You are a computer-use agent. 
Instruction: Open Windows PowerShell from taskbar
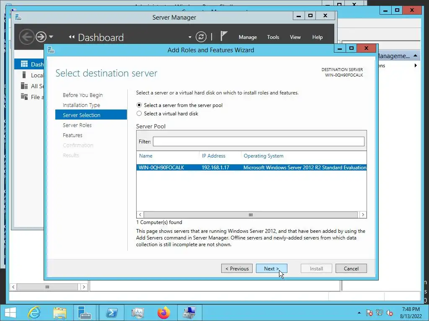pos(111,313)
